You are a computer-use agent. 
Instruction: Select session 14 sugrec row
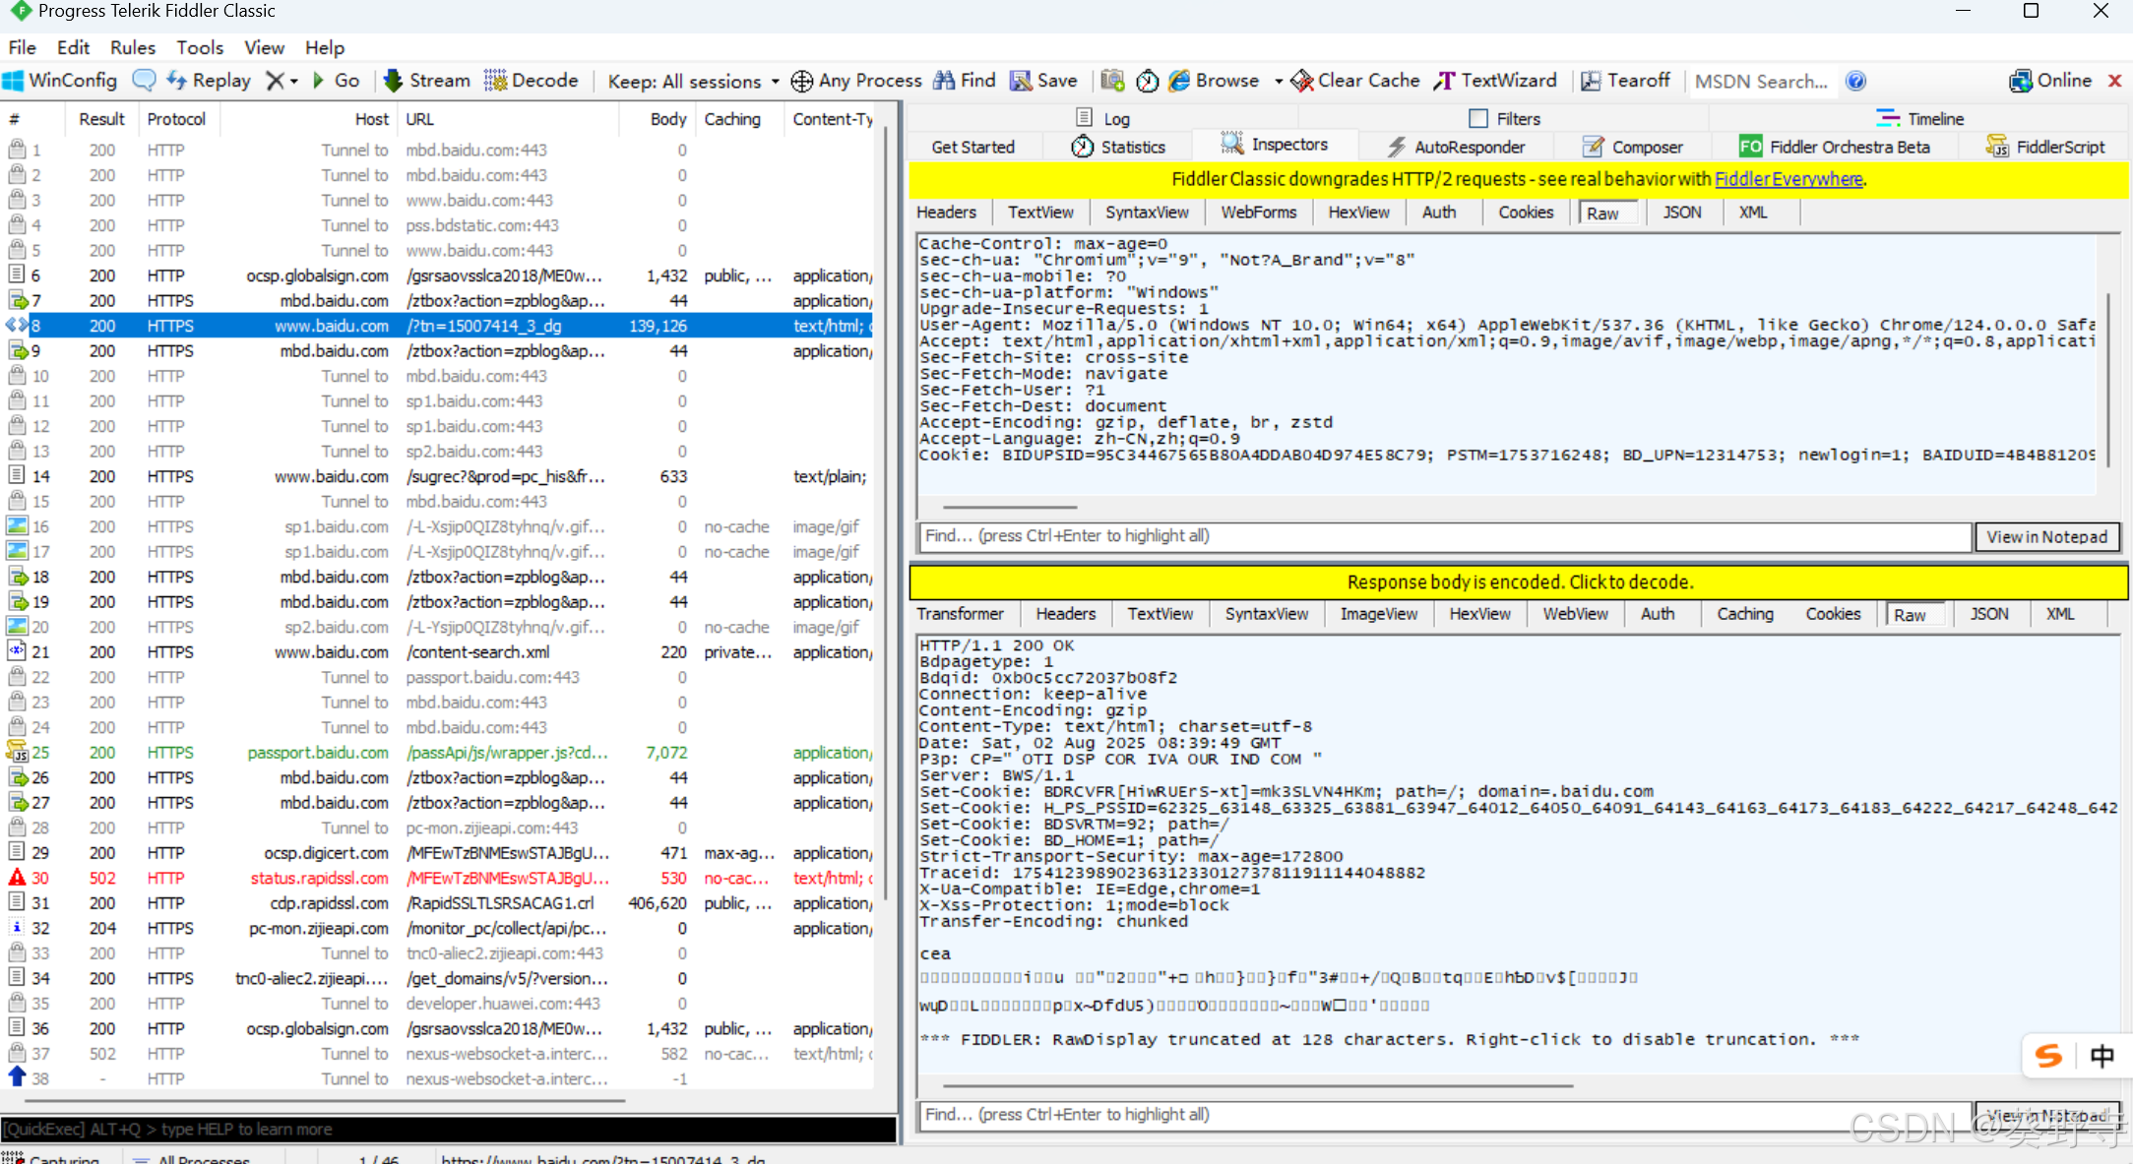[x=438, y=476]
